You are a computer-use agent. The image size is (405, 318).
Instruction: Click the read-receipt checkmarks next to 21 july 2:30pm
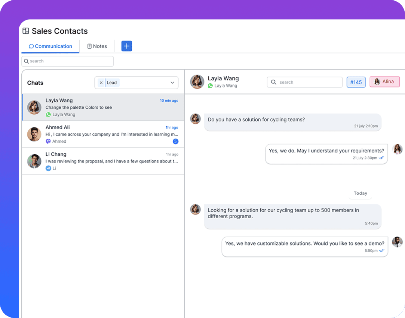pos(381,158)
